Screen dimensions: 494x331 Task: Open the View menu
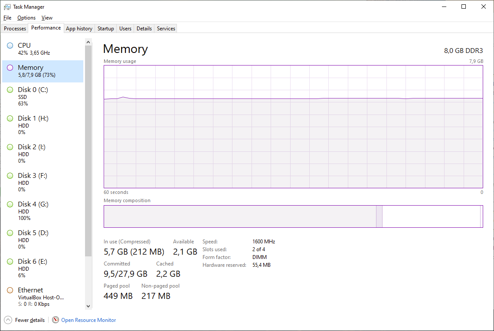[x=47, y=18]
